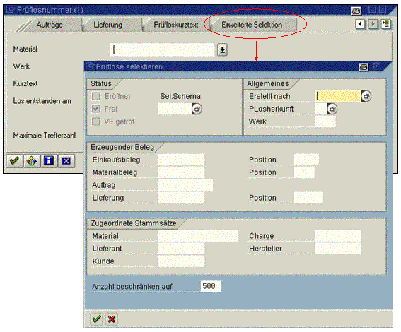Image resolution: width=401 pixels, height=332 pixels.
Task: Switch to the Prüfloskurztext tab
Action: (x=176, y=25)
